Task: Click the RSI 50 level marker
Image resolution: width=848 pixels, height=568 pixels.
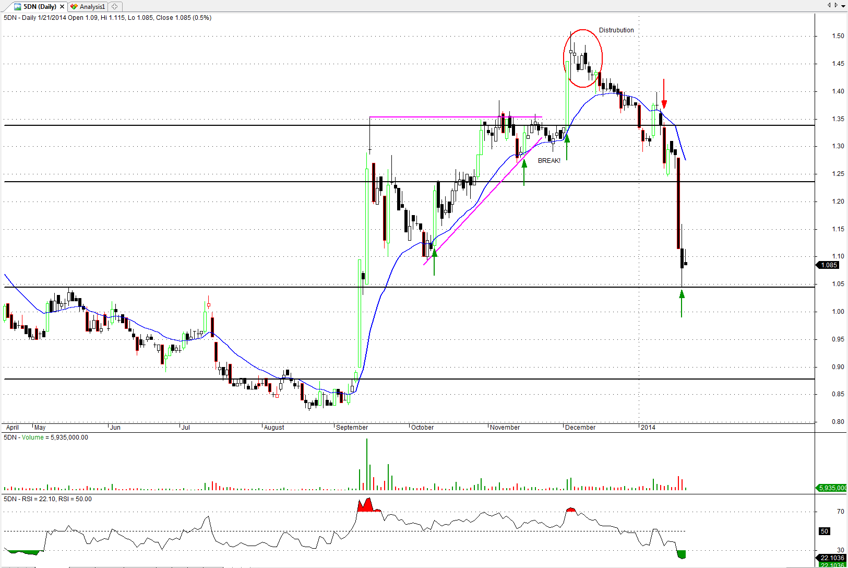Action: pos(825,531)
